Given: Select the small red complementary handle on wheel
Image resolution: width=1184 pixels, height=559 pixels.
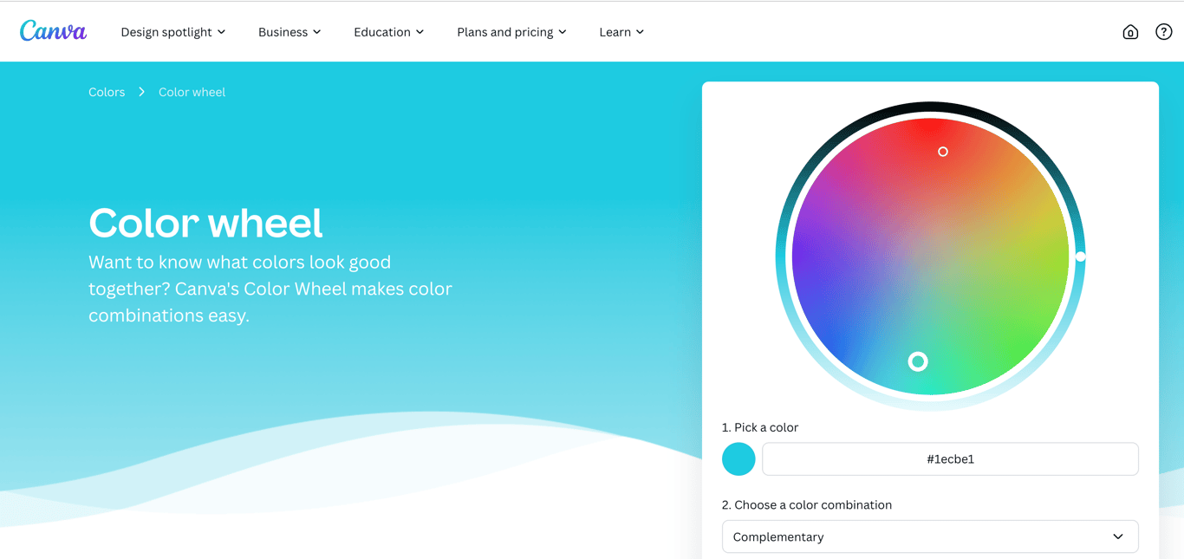Looking at the screenshot, I should 943,152.
